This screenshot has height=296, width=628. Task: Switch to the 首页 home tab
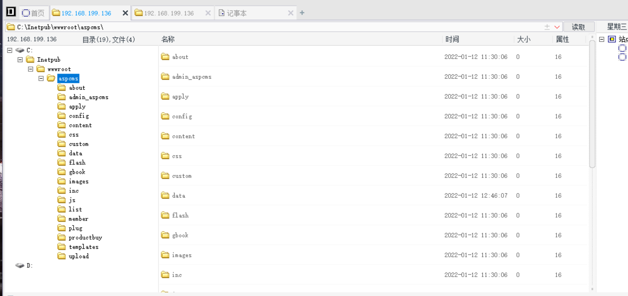click(x=34, y=13)
